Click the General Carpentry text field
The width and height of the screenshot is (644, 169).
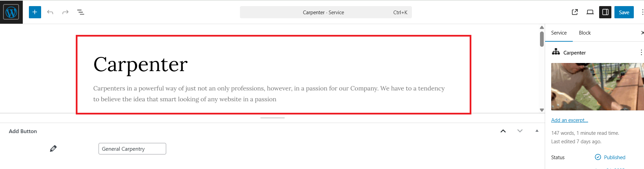[132, 149]
